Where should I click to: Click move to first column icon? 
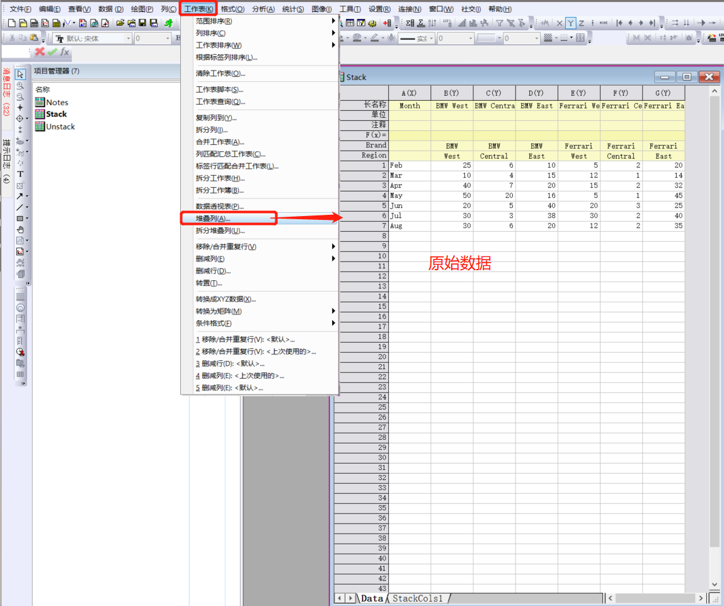coord(619,23)
